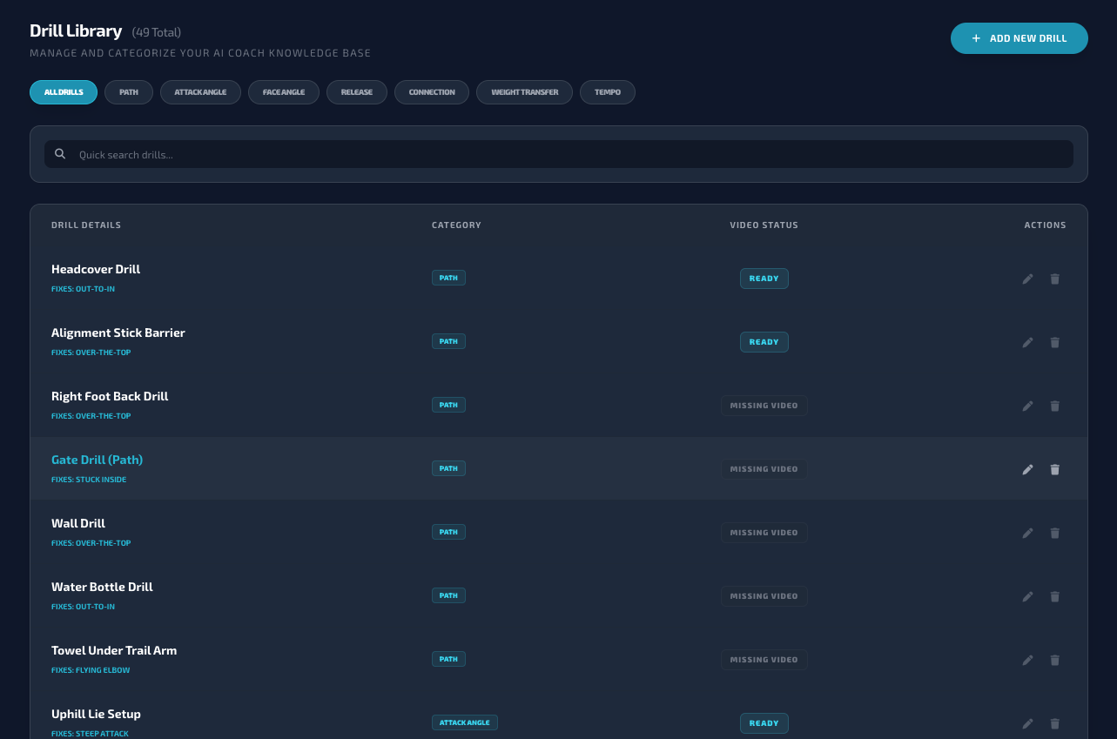Click Add New Drill button
The width and height of the screenshot is (1117, 739).
(x=1019, y=38)
